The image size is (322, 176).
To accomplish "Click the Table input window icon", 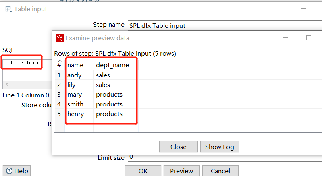I will point(8,9).
